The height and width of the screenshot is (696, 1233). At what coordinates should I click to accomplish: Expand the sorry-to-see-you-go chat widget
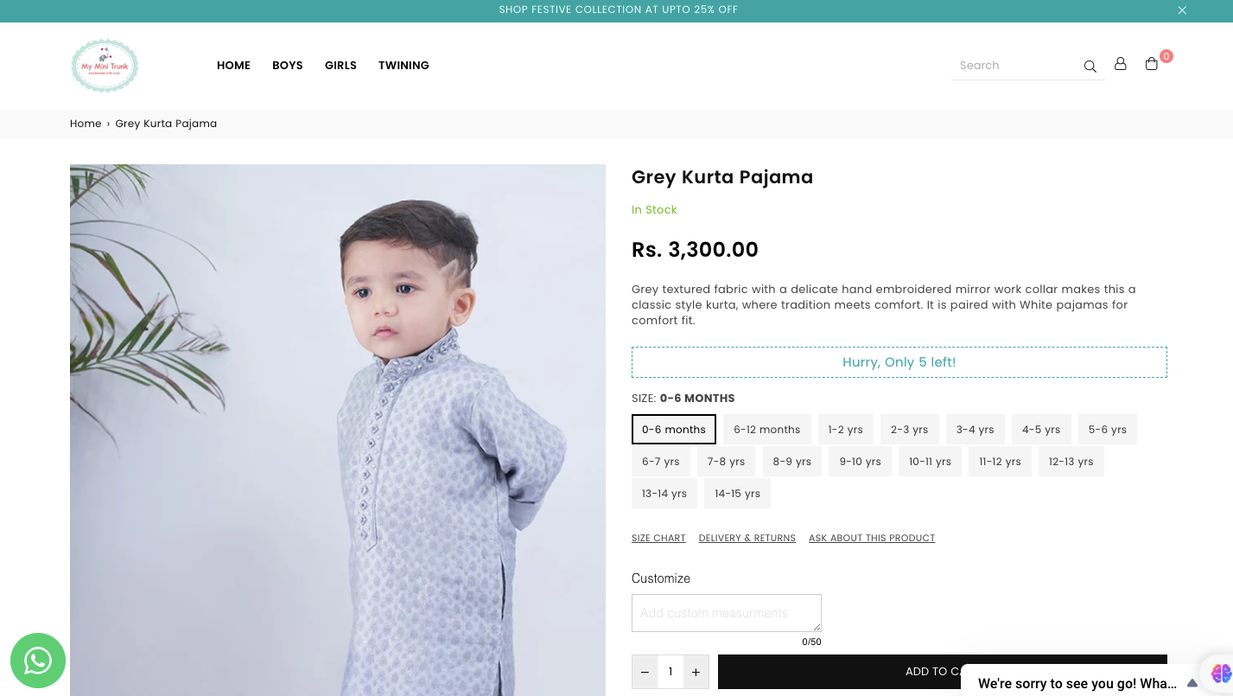point(1192,683)
